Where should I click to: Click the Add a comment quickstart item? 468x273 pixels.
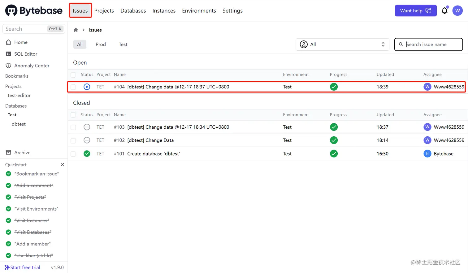[34, 186]
